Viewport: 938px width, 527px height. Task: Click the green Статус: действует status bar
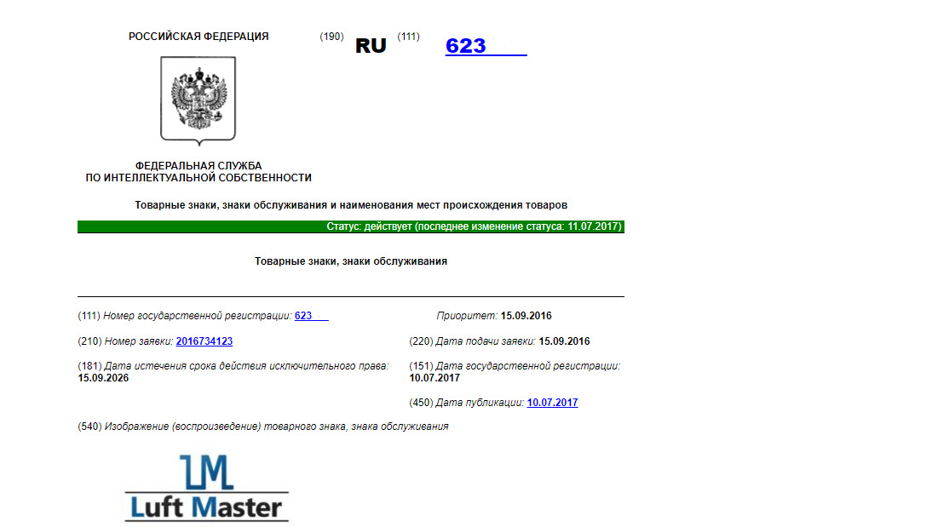tap(350, 226)
